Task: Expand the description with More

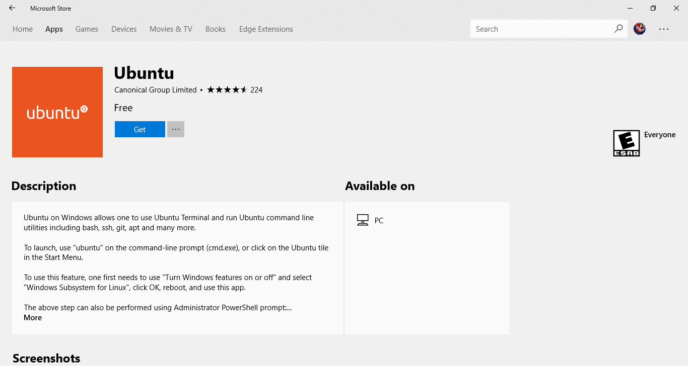Action: [x=33, y=318]
